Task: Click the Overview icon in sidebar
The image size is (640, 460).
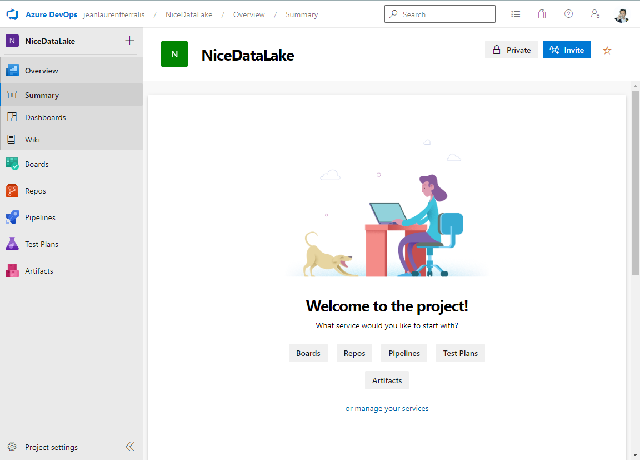Action: 12,70
